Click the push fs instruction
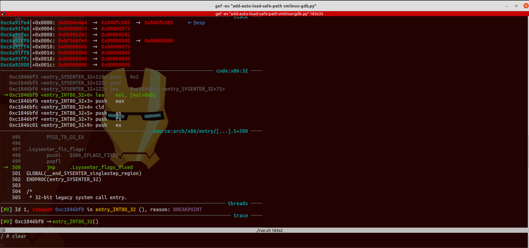529x248 pixels. tap(65, 119)
